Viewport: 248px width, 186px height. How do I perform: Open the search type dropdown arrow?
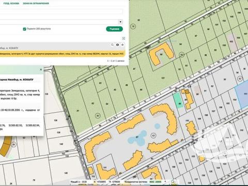tap(120, 22)
